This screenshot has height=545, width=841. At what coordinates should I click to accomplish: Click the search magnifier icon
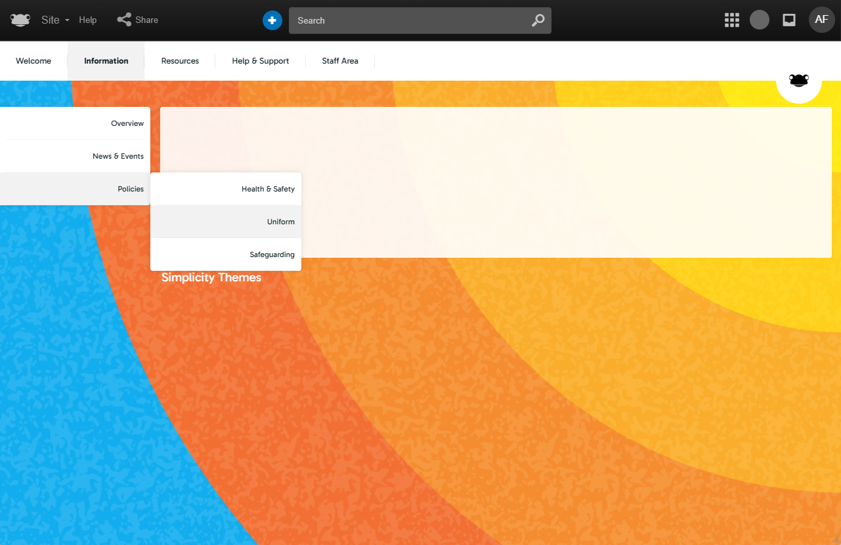tap(538, 20)
